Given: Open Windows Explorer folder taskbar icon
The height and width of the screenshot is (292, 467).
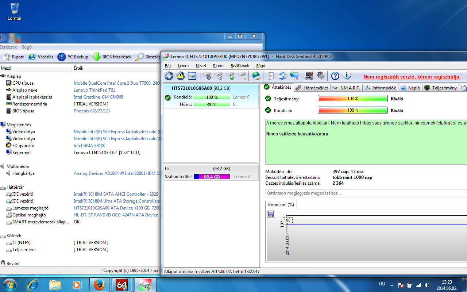Looking at the screenshot, I should 55,285.
